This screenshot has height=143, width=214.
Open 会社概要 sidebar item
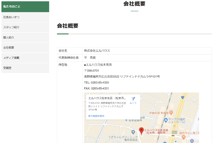coord(25,48)
